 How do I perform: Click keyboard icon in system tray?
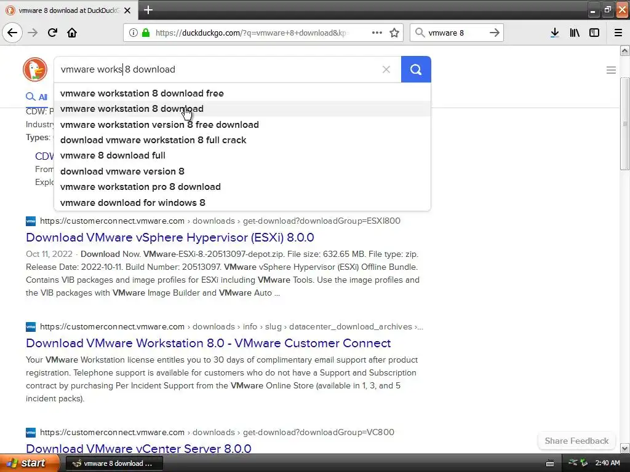point(550,463)
